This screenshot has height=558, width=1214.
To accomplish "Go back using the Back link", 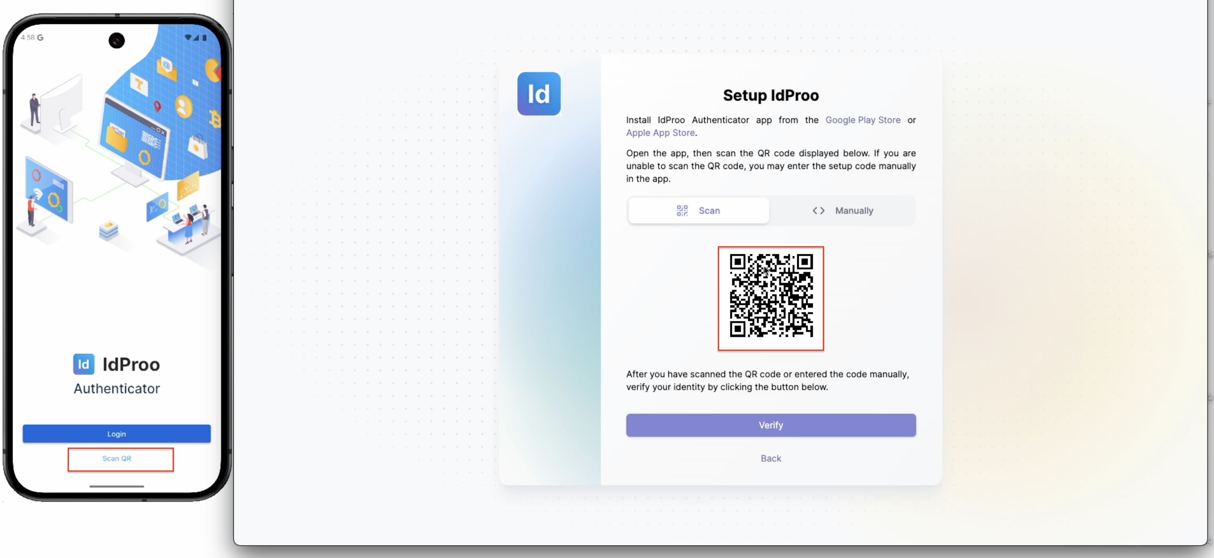I will (x=771, y=458).
